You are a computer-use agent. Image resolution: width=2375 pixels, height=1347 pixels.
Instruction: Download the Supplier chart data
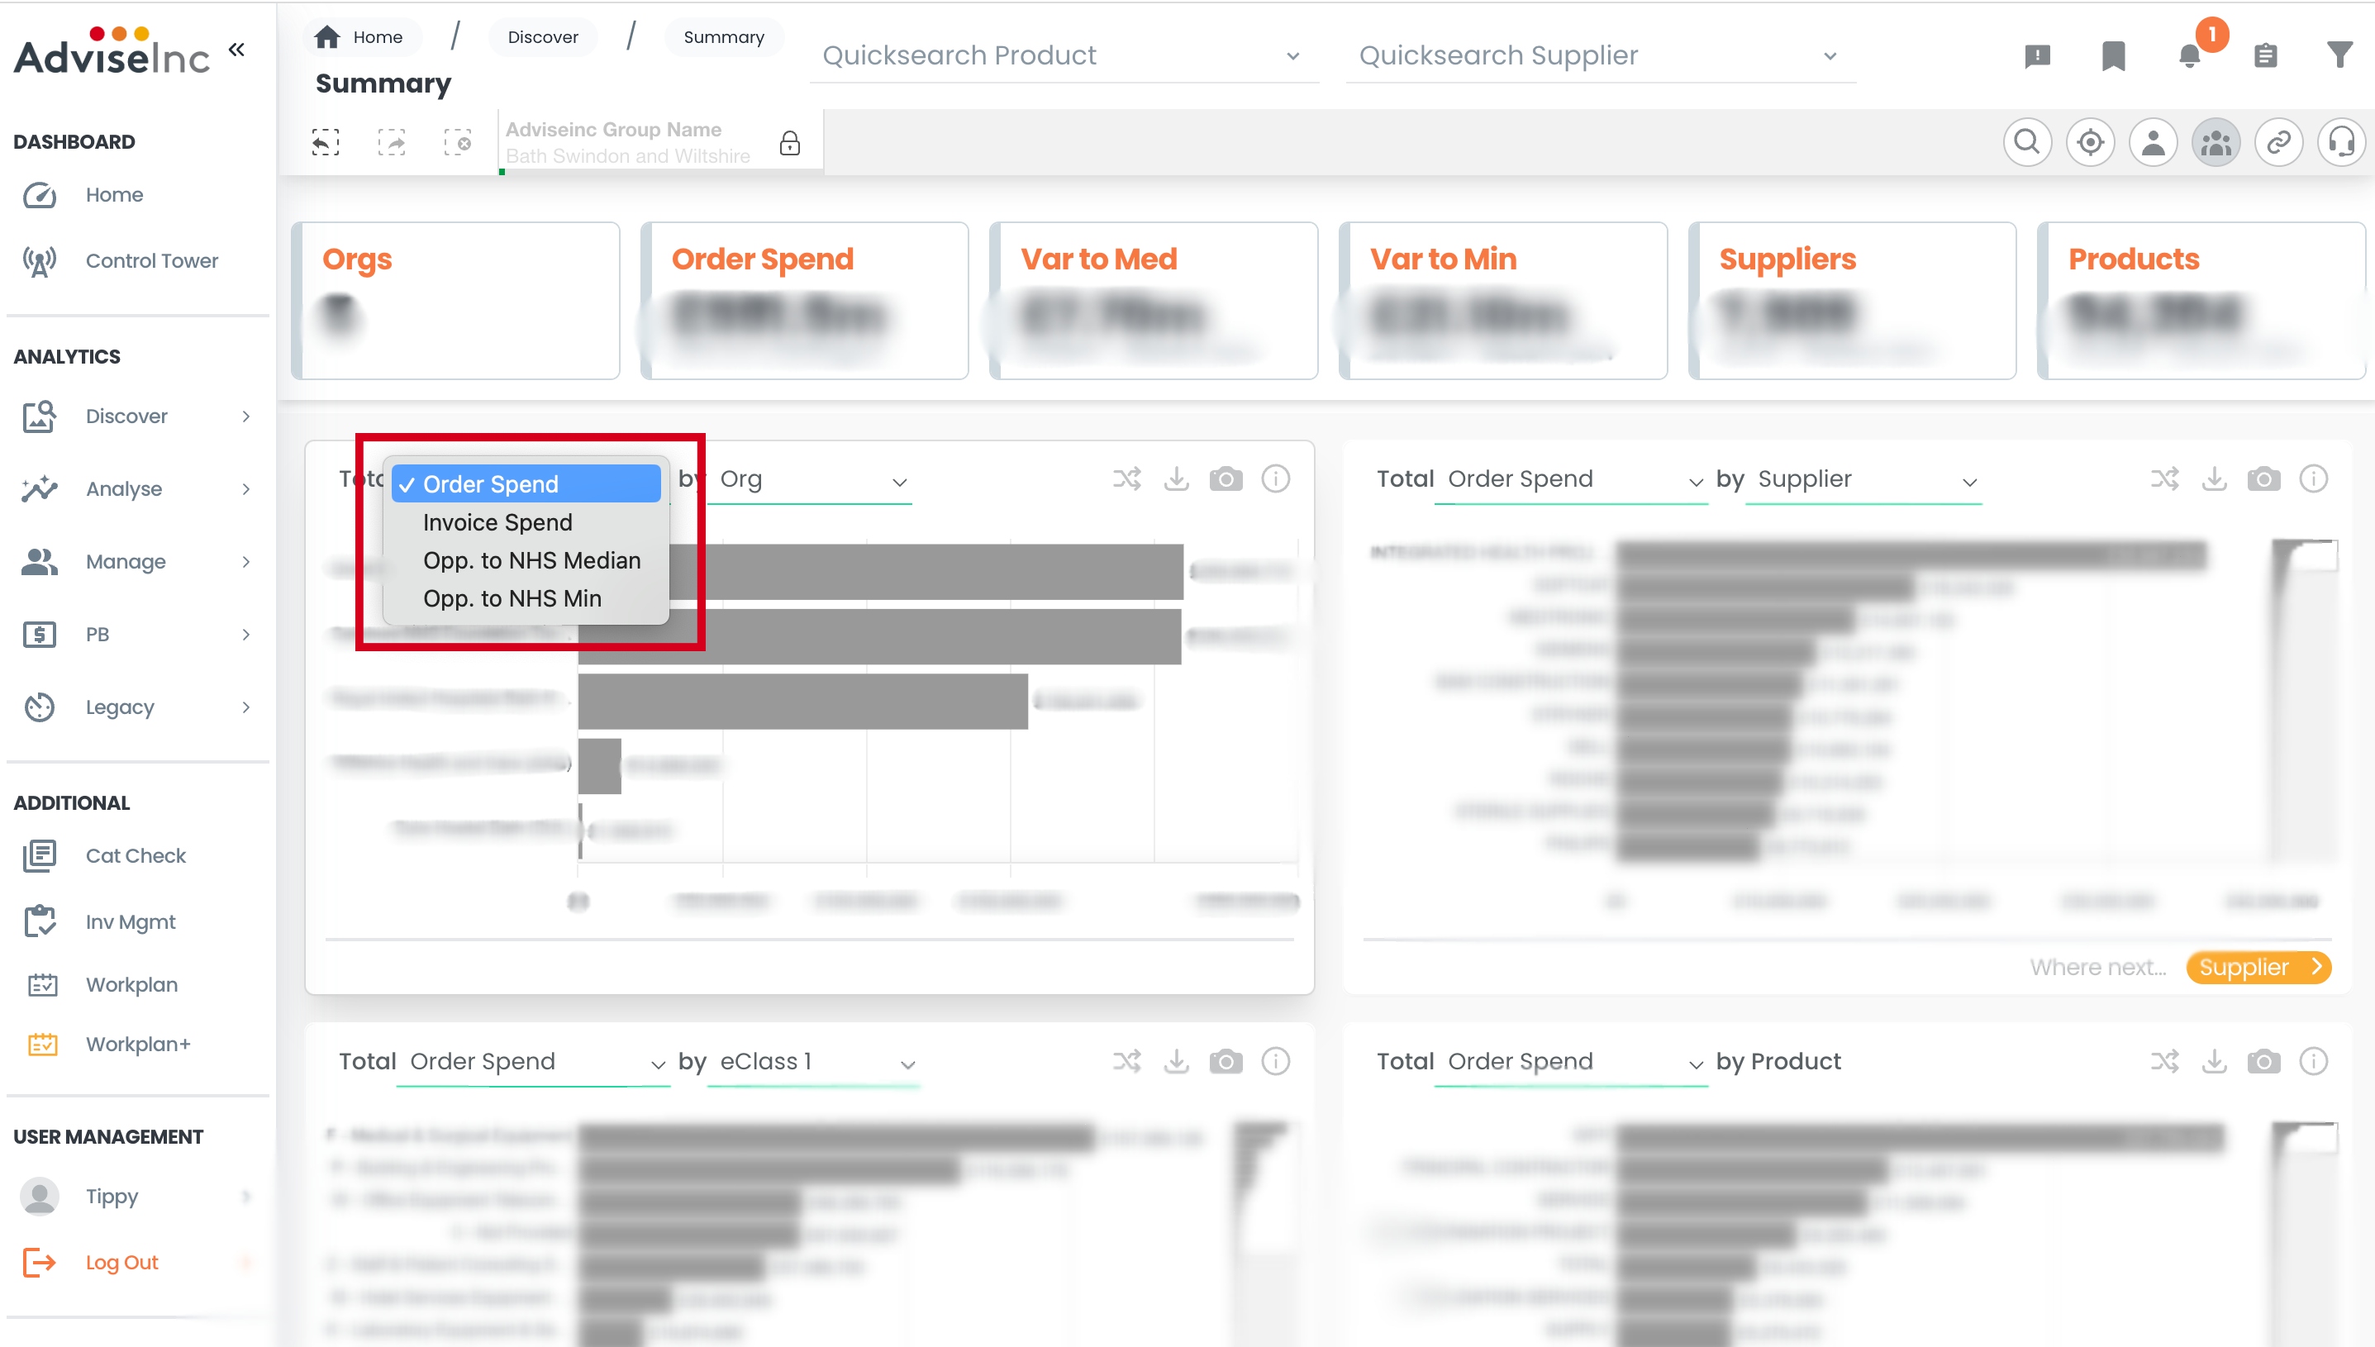click(x=2214, y=479)
